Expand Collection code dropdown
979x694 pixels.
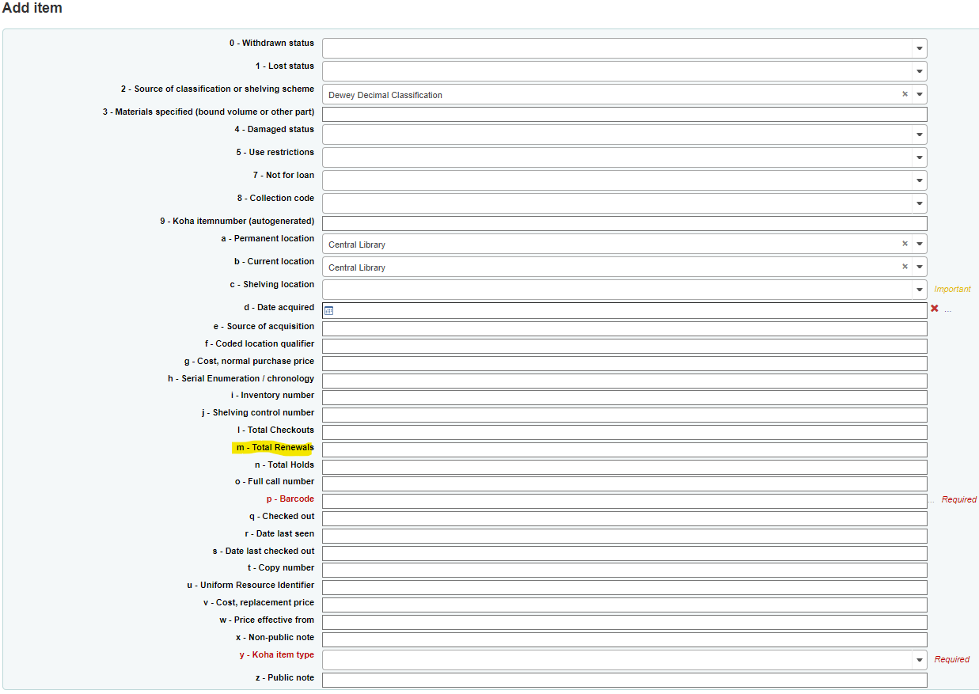(x=919, y=203)
